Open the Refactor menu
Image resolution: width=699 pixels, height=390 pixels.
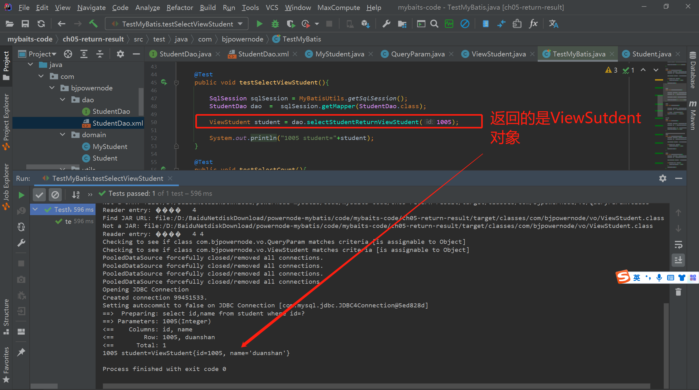(180, 7)
